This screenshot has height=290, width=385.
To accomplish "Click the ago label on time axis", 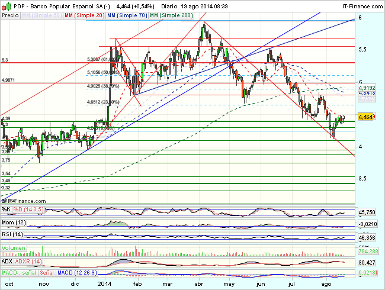I will [x=326, y=284].
